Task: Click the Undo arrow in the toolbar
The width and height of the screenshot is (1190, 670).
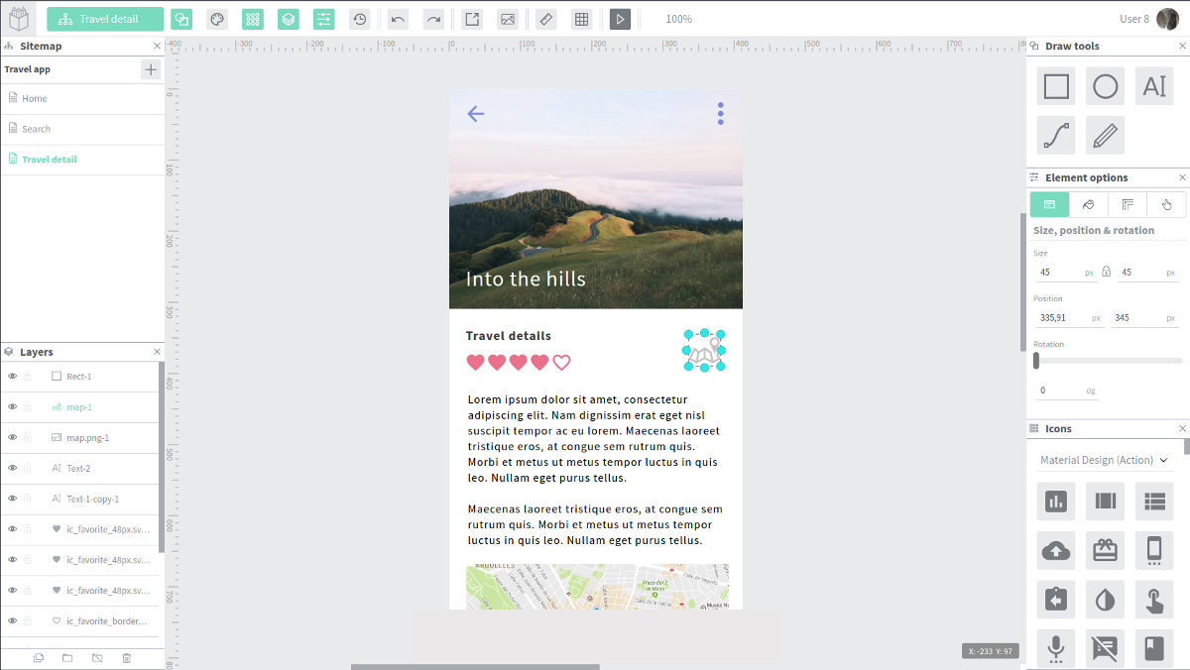Action: coord(395,18)
